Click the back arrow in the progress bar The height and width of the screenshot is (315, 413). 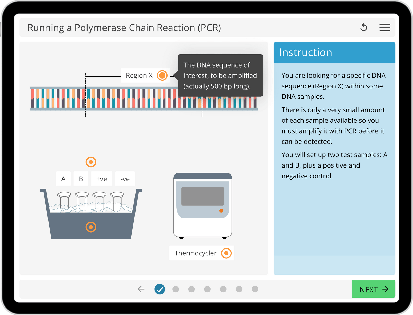click(x=141, y=289)
